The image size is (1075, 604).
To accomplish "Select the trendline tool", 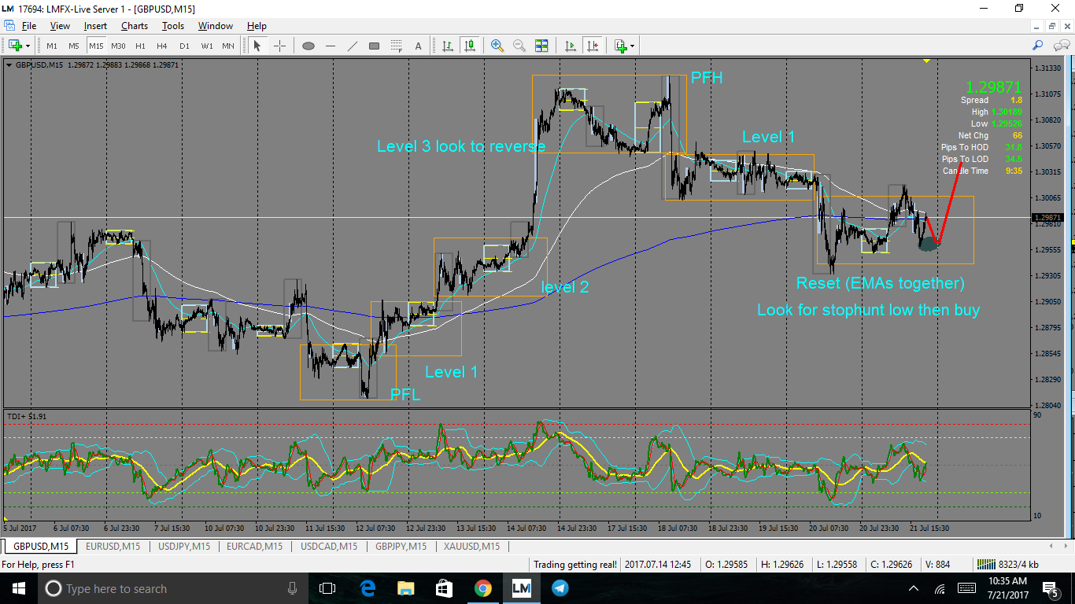I will tap(353, 46).
